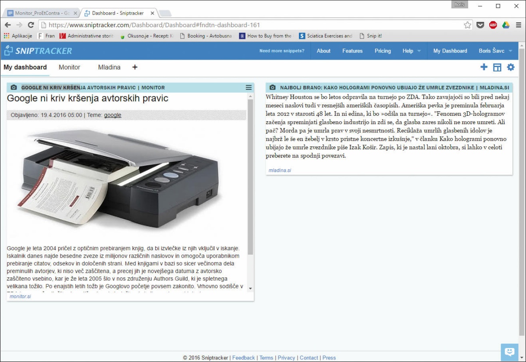Open the Terms footer link
Image resolution: width=526 pixels, height=362 pixels.
pyautogui.click(x=266, y=358)
